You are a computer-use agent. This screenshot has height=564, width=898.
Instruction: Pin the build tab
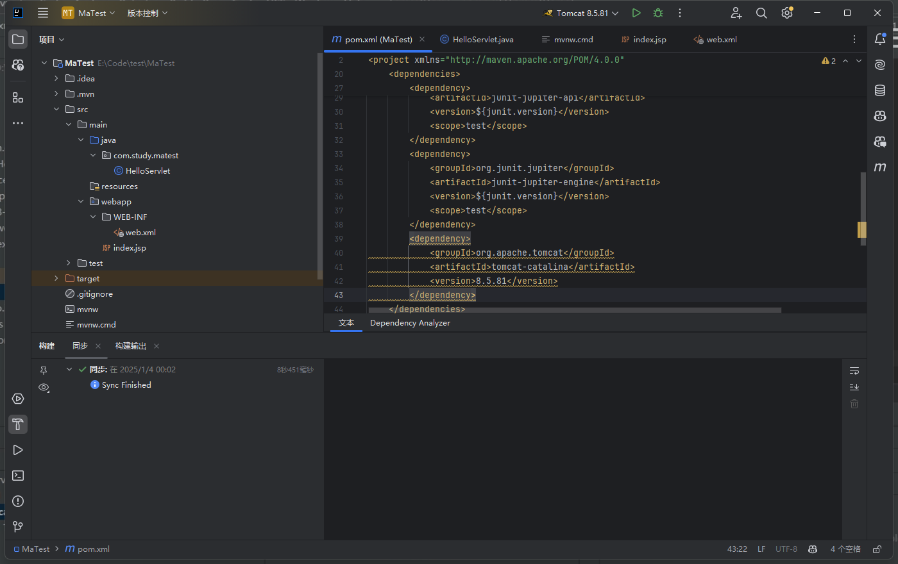[44, 370]
